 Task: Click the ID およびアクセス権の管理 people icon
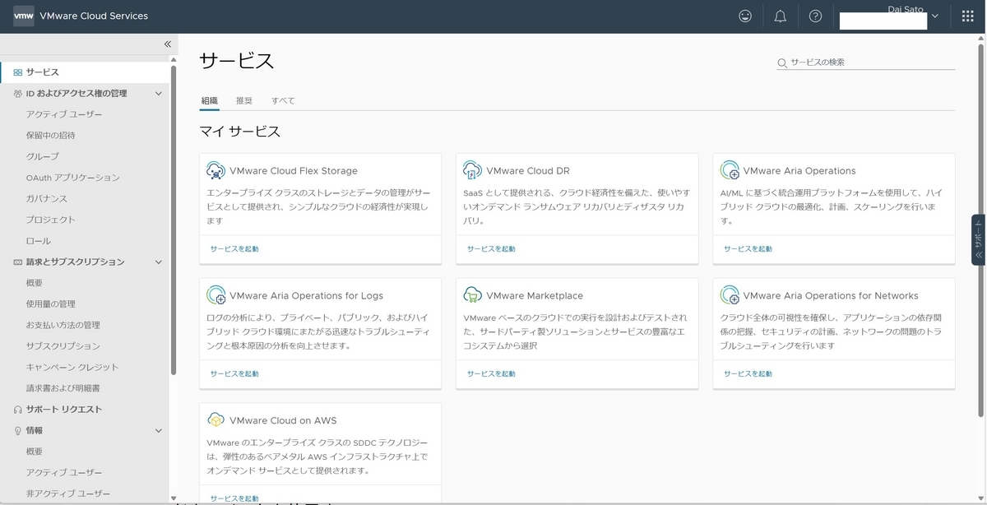point(18,94)
